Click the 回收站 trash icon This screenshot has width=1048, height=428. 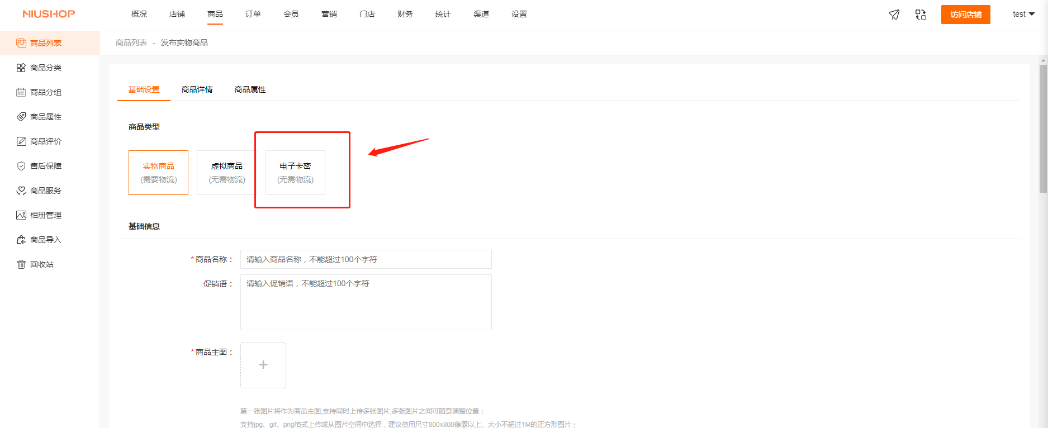point(21,264)
